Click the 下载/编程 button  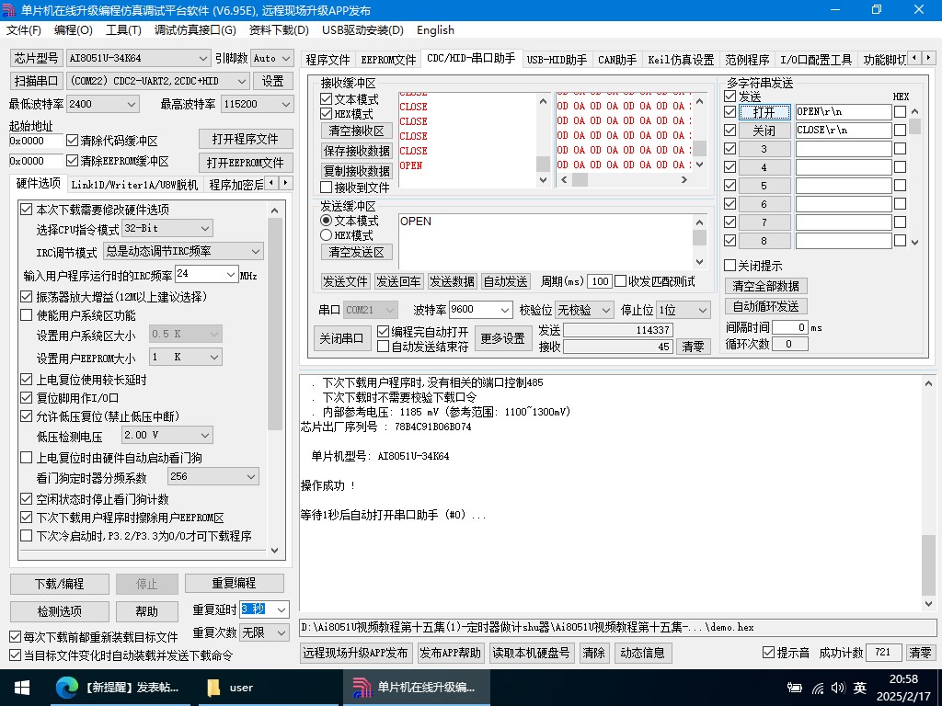point(60,584)
